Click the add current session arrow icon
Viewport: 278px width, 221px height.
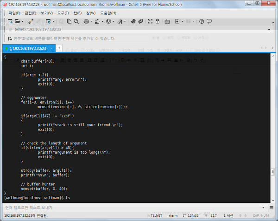(10, 39)
